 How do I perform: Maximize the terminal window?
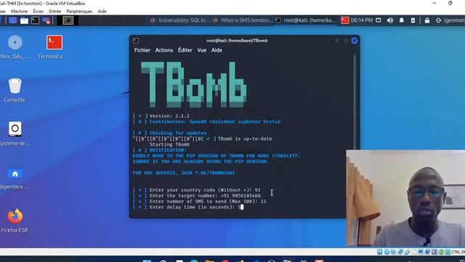tap(346, 41)
